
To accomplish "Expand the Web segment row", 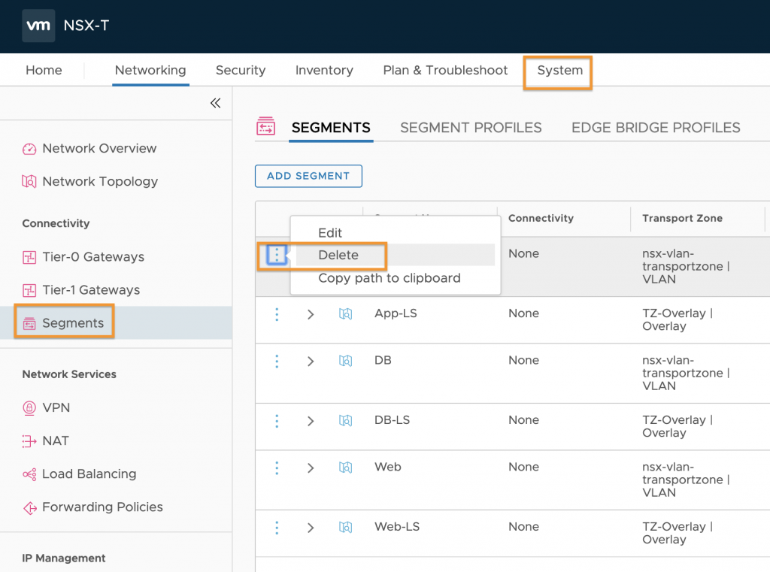I will click(x=311, y=468).
